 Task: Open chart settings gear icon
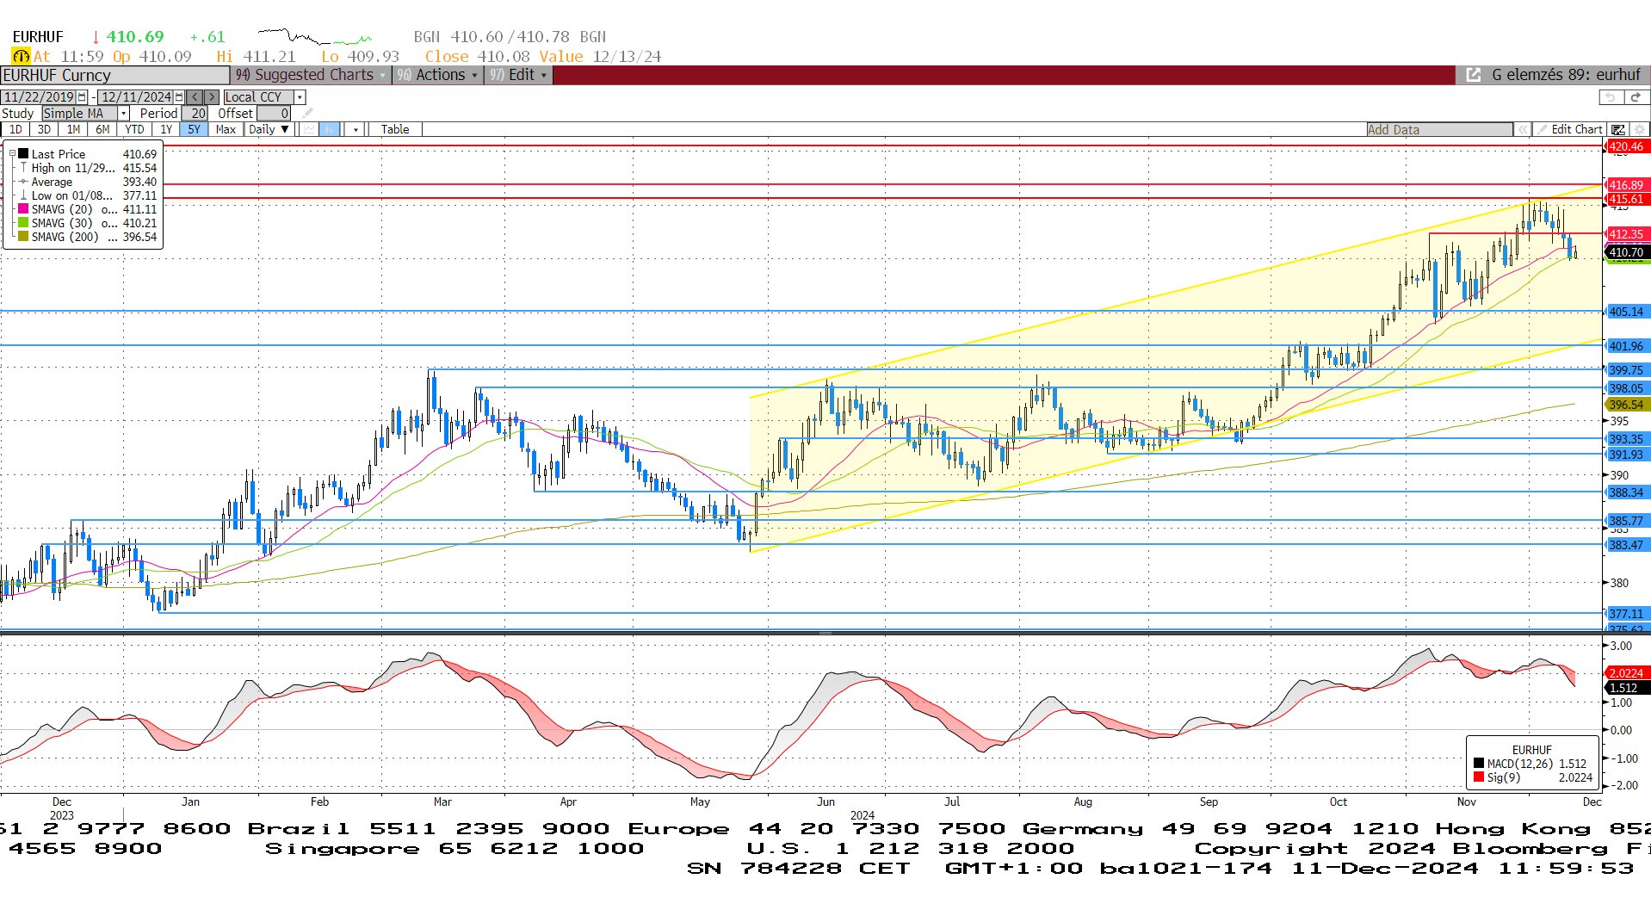(1638, 129)
